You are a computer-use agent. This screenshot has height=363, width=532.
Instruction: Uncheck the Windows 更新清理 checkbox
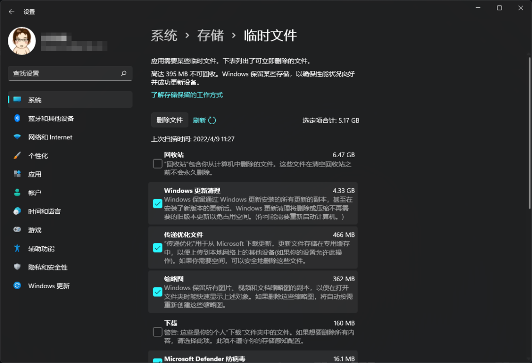158,203
